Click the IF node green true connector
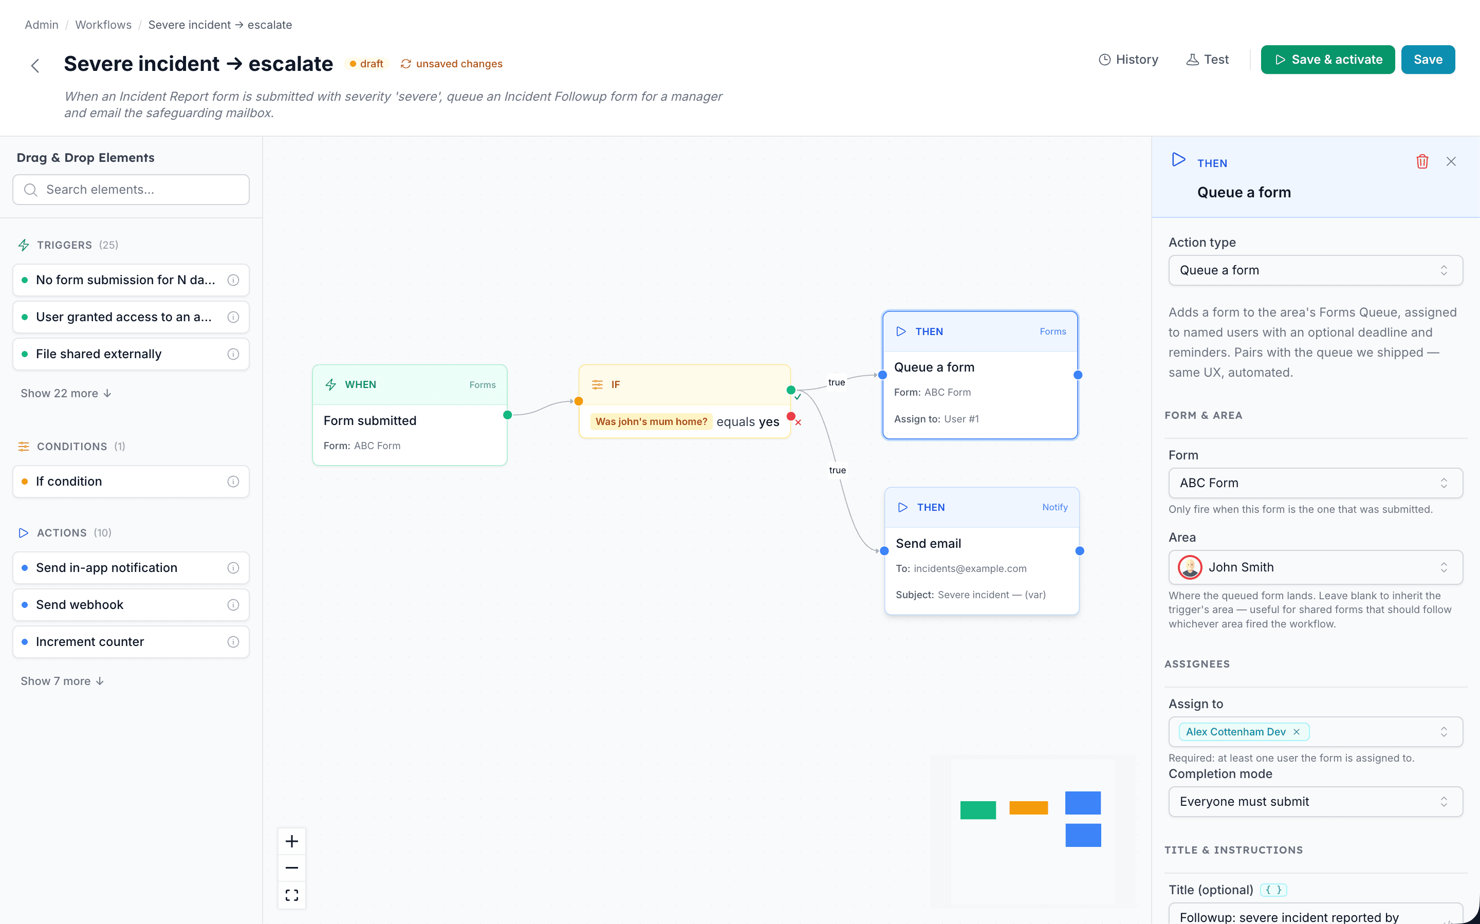Viewport: 1480px width, 924px height. point(791,390)
